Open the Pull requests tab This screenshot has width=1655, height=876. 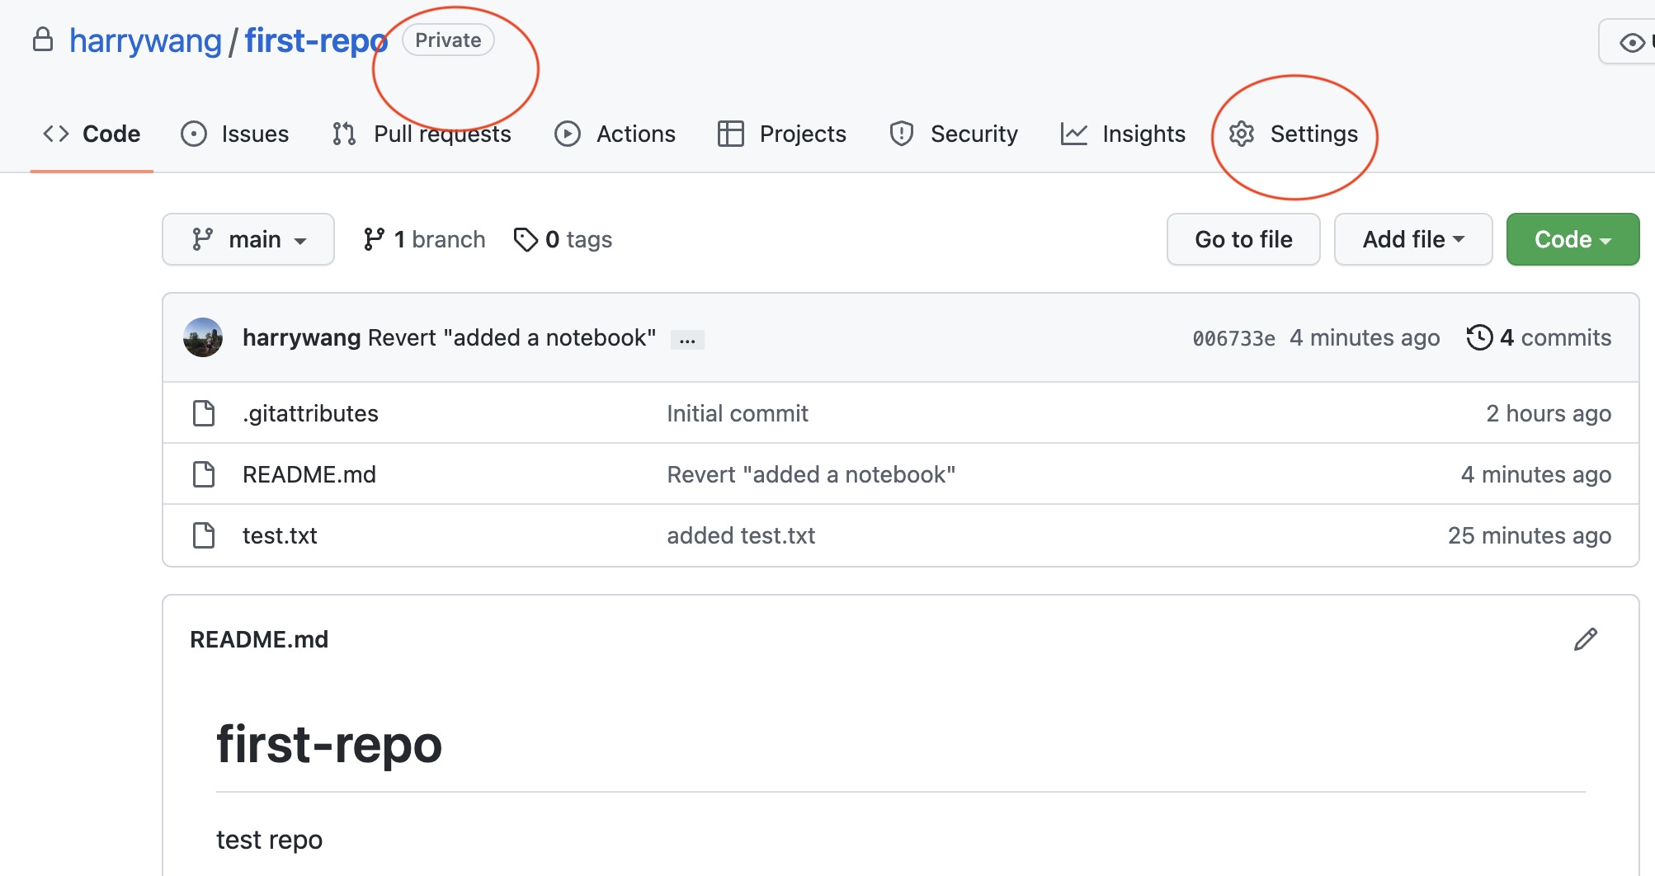[x=422, y=134]
